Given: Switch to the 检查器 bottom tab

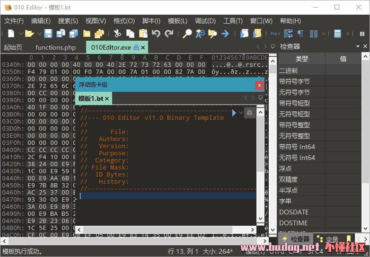Looking at the screenshot, I should coord(296,239).
